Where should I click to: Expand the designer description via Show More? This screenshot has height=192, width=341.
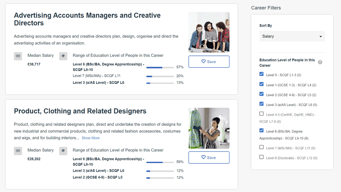(x=91, y=138)
